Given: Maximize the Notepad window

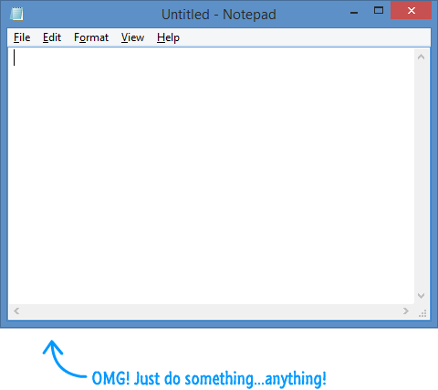Looking at the screenshot, I should [x=379, y=11].
